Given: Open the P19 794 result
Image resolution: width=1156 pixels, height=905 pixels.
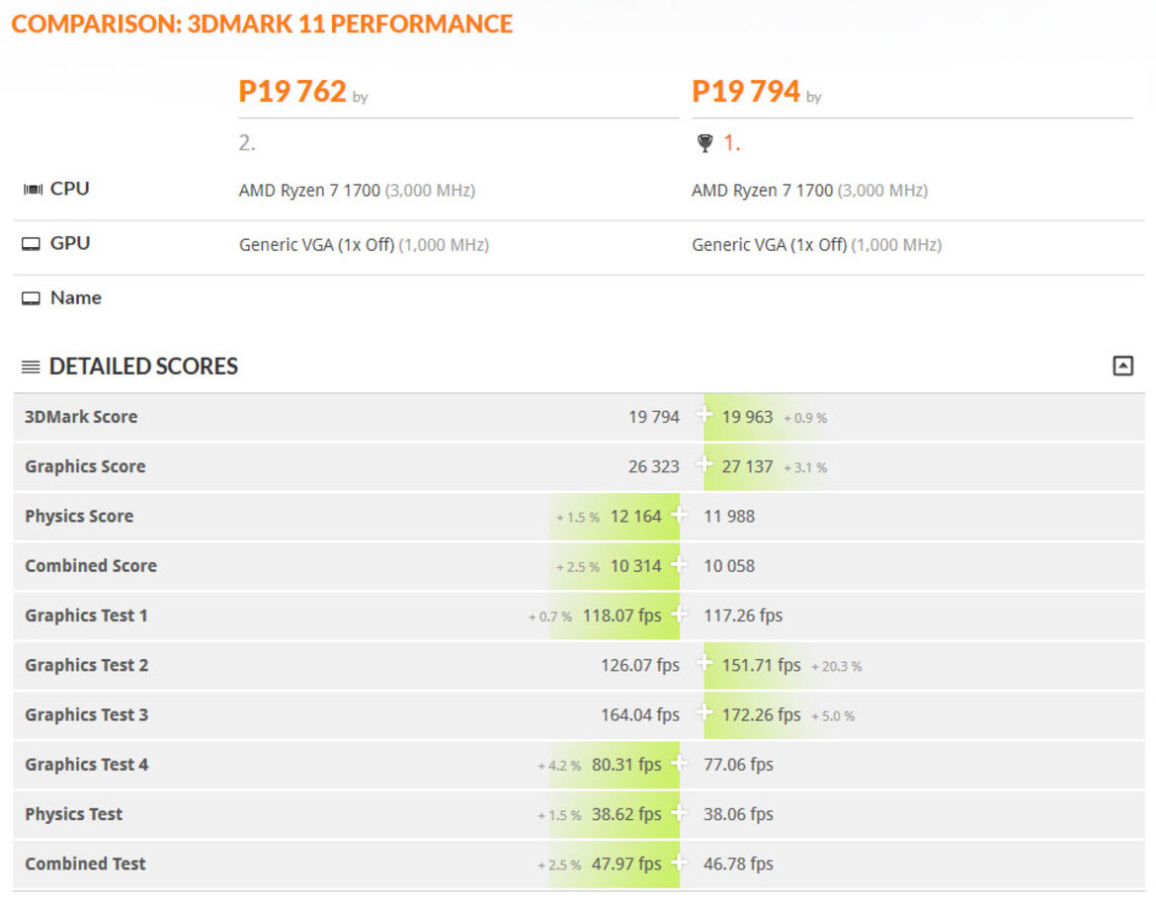Looking at the screenshot, I should (x=745, y=91).
